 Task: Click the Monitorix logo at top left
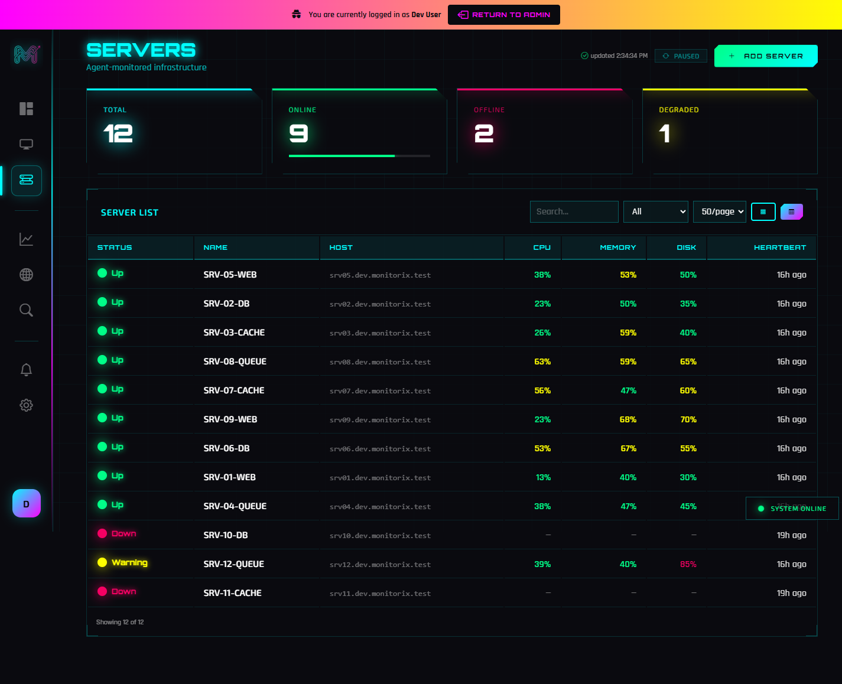[27, 54]
